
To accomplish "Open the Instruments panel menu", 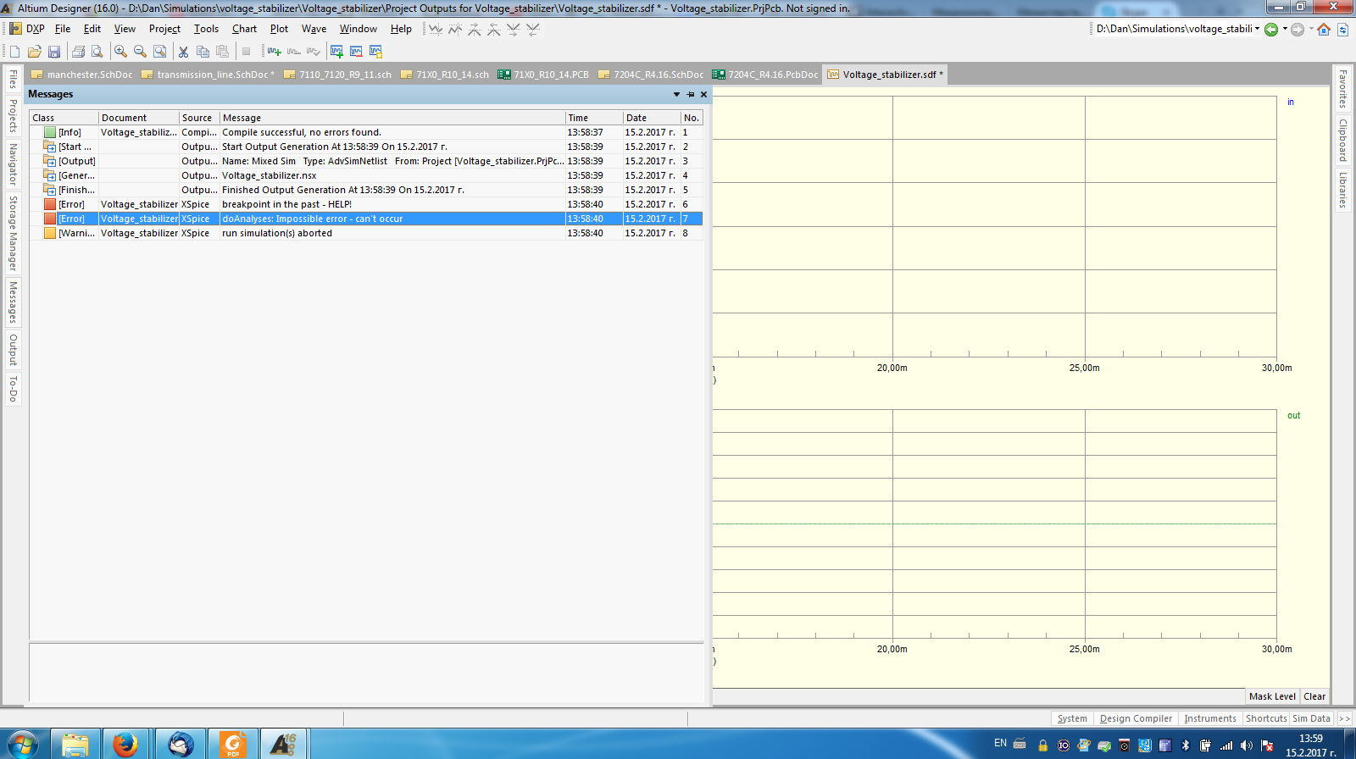I will 1210,718.
